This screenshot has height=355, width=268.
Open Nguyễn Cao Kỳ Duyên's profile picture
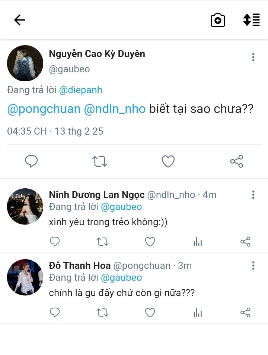(x=25, y=63)
